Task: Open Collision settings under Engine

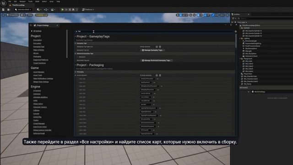Action: pyautogui.click(x=36, y=110)
